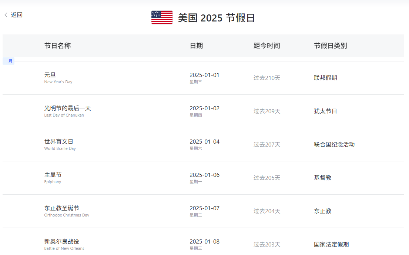
Task: Click the date 2025-01-04
Action: click(x=204, y=142)
